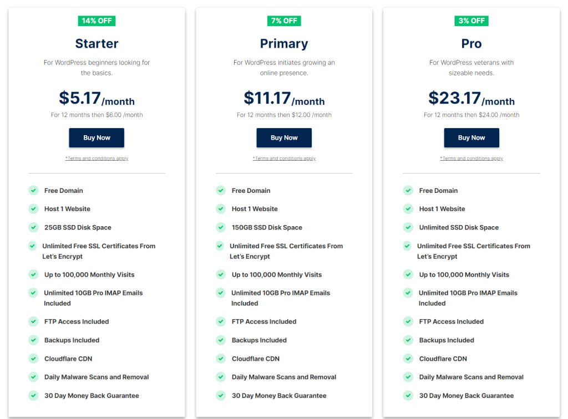The image size is (568, 419).
Task: Click checkmark icon beside Starter Free Domain
Action: [33, 191]
